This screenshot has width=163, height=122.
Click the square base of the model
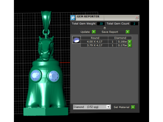pyautogui.click(x=46, y=111)
